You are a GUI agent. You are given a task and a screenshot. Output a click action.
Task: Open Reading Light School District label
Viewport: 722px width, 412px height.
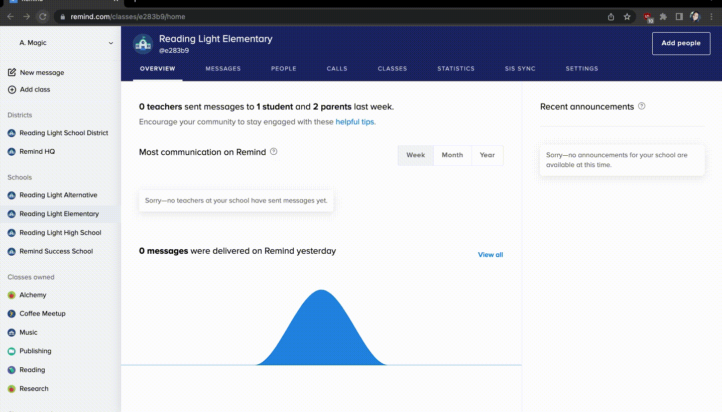pos(64,133)
